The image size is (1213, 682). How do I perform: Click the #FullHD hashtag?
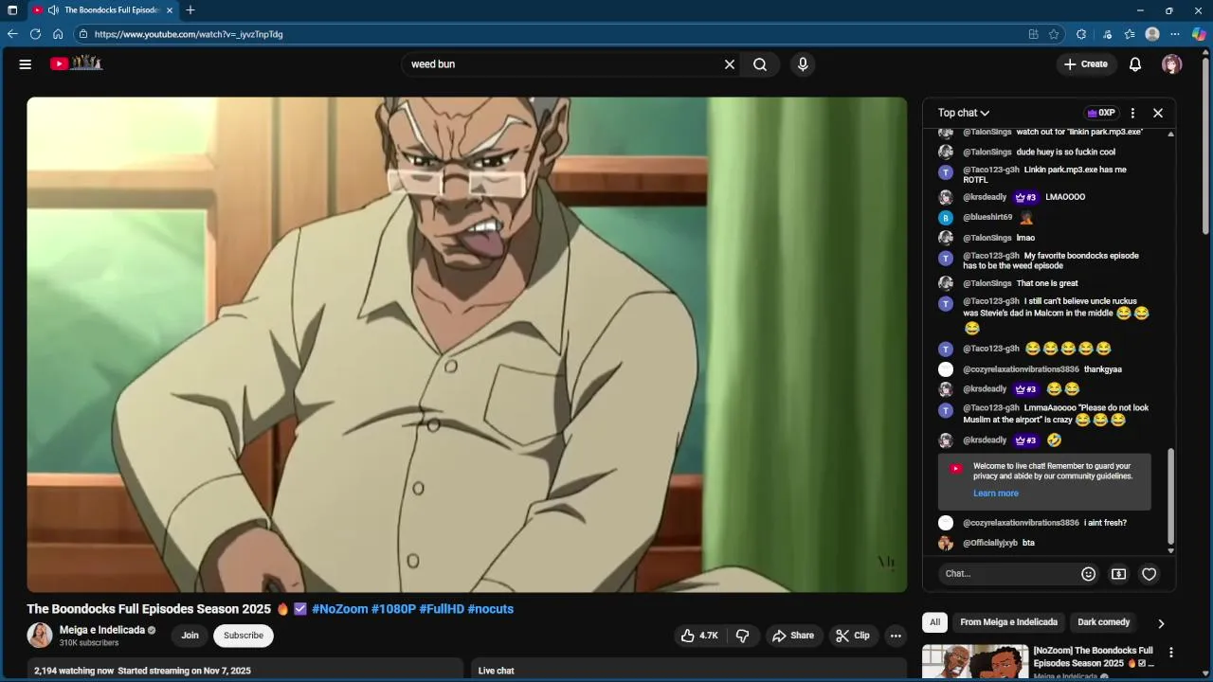pyautogui.click(x=442, y=609)
